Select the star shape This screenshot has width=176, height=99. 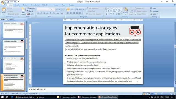(119, 14)
